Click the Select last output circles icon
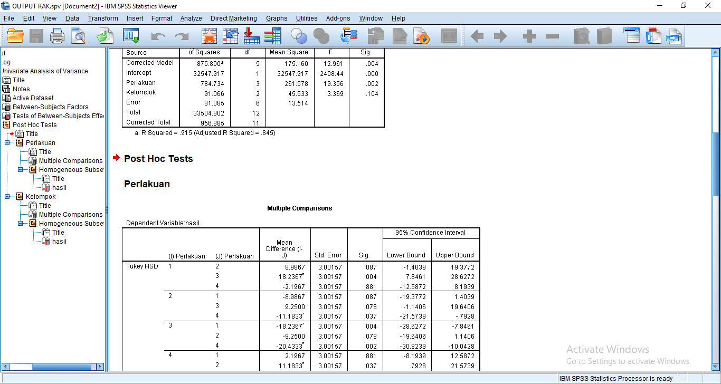This screenshot has width=721, height=384. tap(299, 36)
